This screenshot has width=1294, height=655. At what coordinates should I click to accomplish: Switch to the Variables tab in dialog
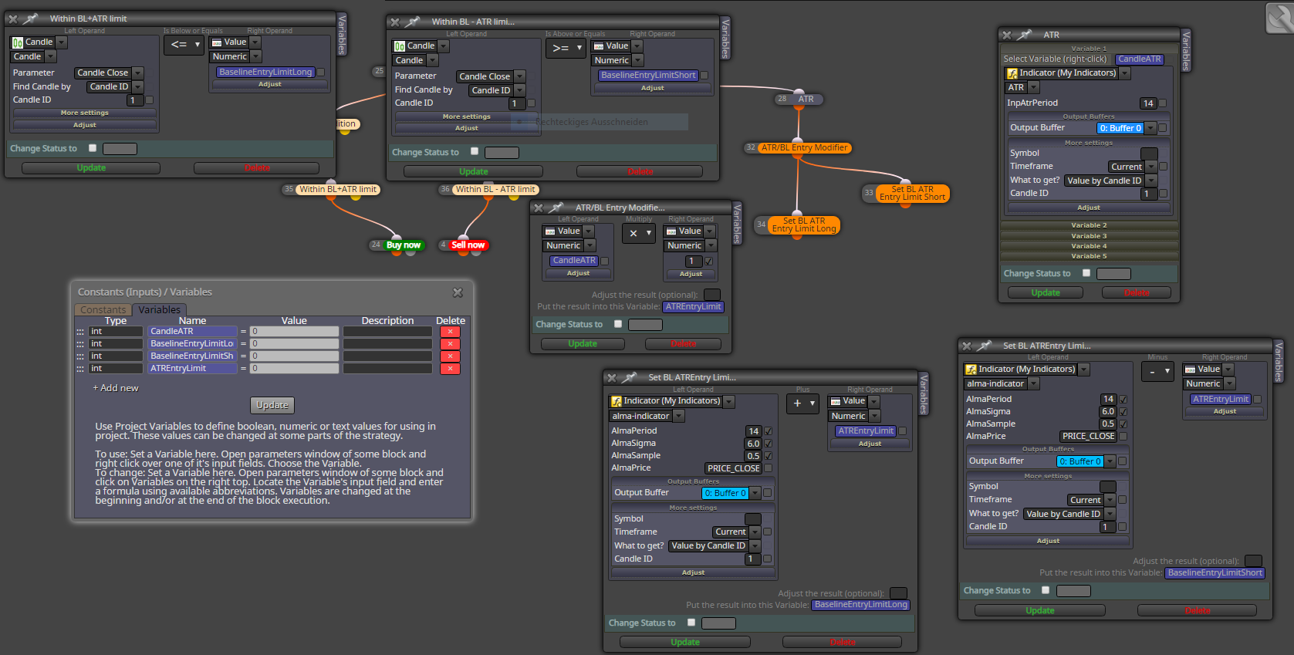tap(159, 310)
